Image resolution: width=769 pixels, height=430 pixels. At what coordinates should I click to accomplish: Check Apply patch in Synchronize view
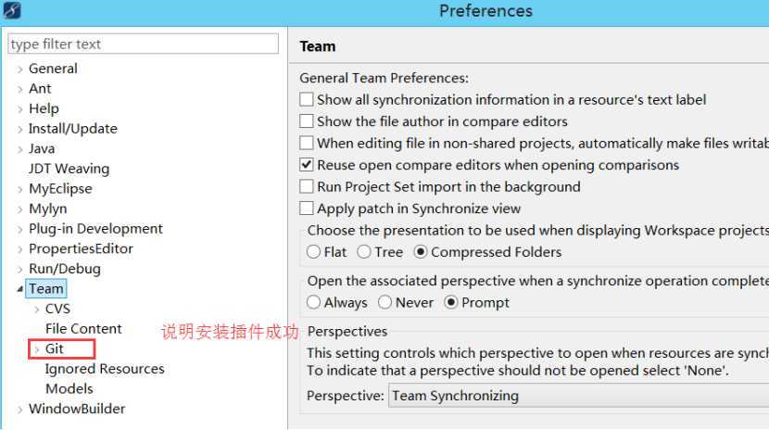coord(307,209)
